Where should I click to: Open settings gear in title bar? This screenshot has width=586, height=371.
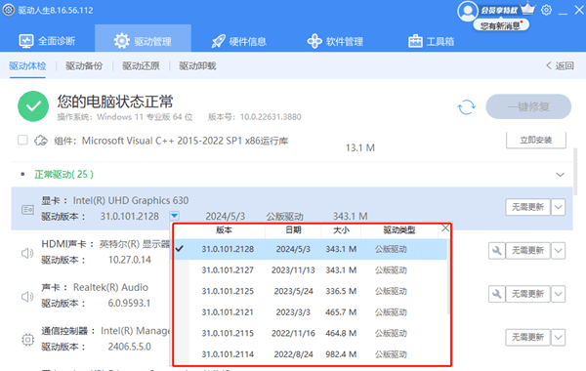[546, 10]
